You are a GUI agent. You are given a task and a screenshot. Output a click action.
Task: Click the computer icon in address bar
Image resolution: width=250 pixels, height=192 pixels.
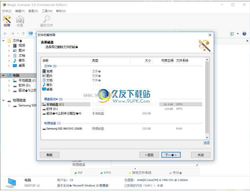pyautogui.click(x=31, y=33)
